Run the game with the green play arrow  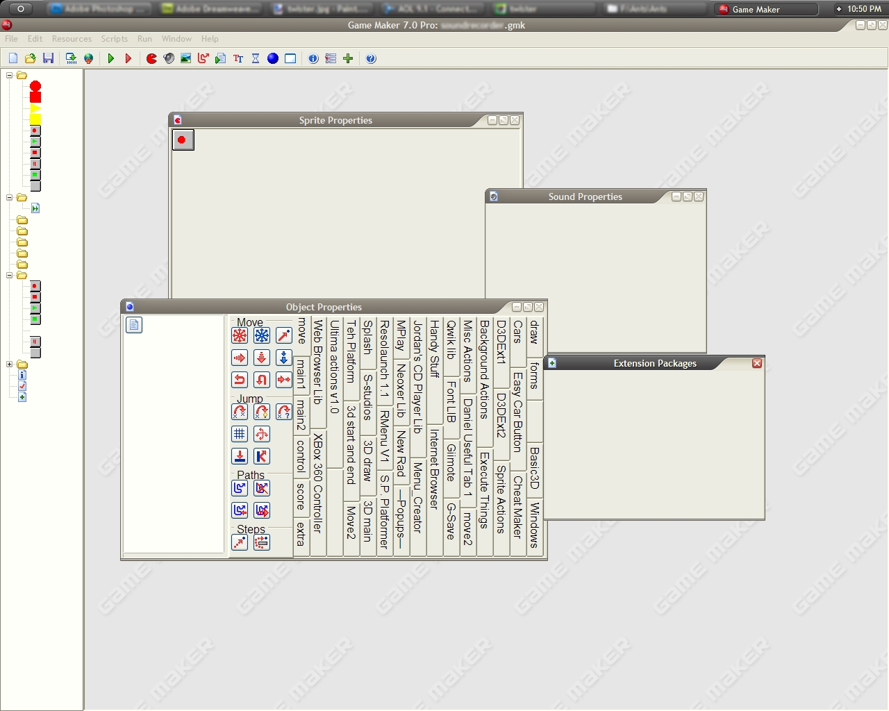point(111,58)
